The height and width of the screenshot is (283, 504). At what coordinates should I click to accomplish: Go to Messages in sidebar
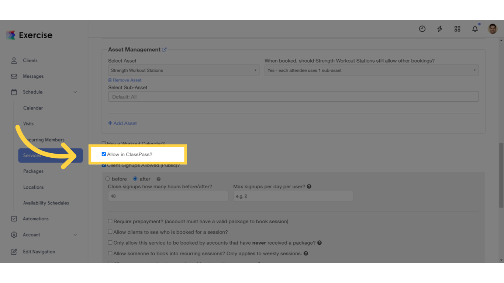pyautogui.click(x=33, y=76)
